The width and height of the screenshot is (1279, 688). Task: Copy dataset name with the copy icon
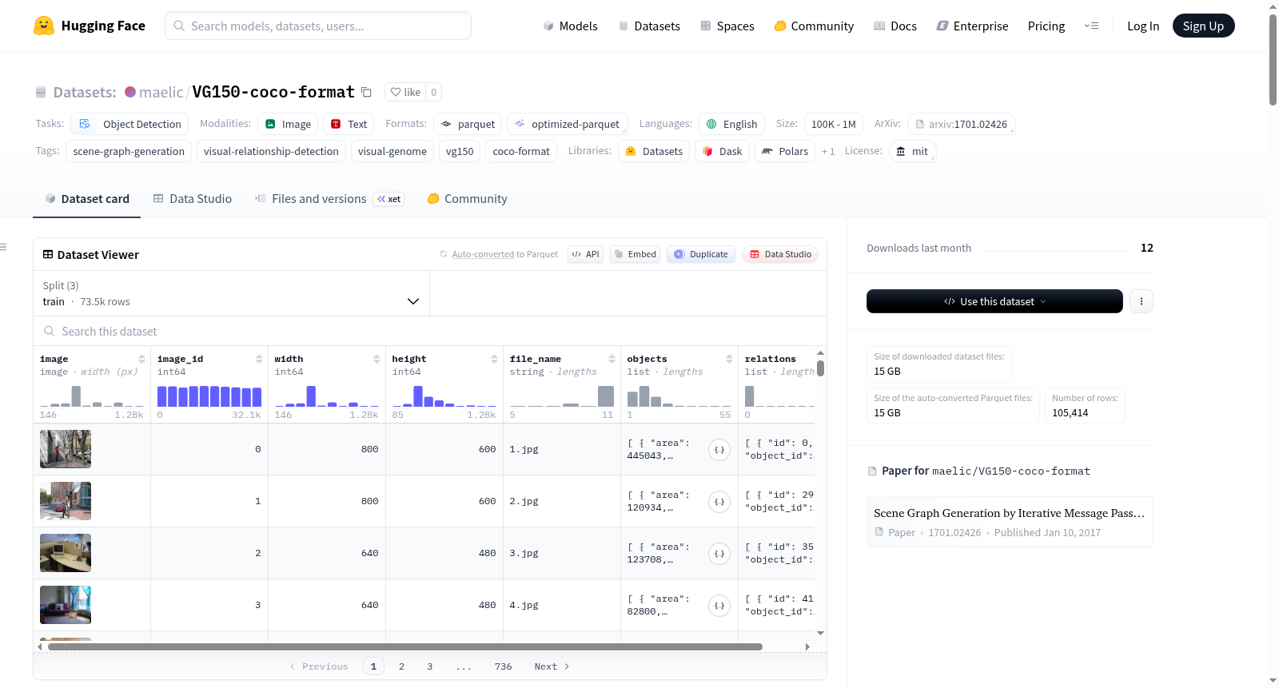366,92
